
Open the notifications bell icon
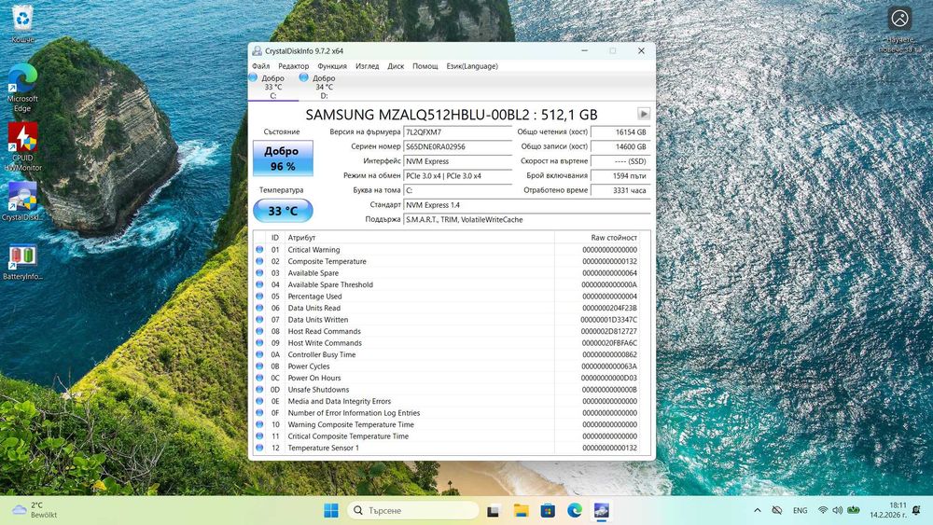916,510
